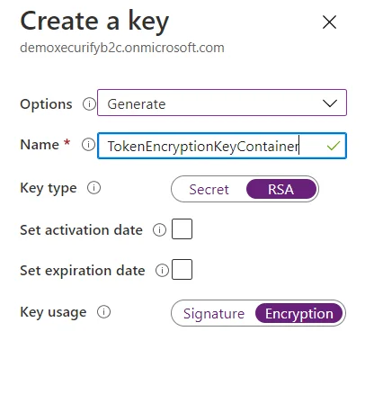Show Key type info tooltip icon
365x394 pixels.
click(93, 188)
